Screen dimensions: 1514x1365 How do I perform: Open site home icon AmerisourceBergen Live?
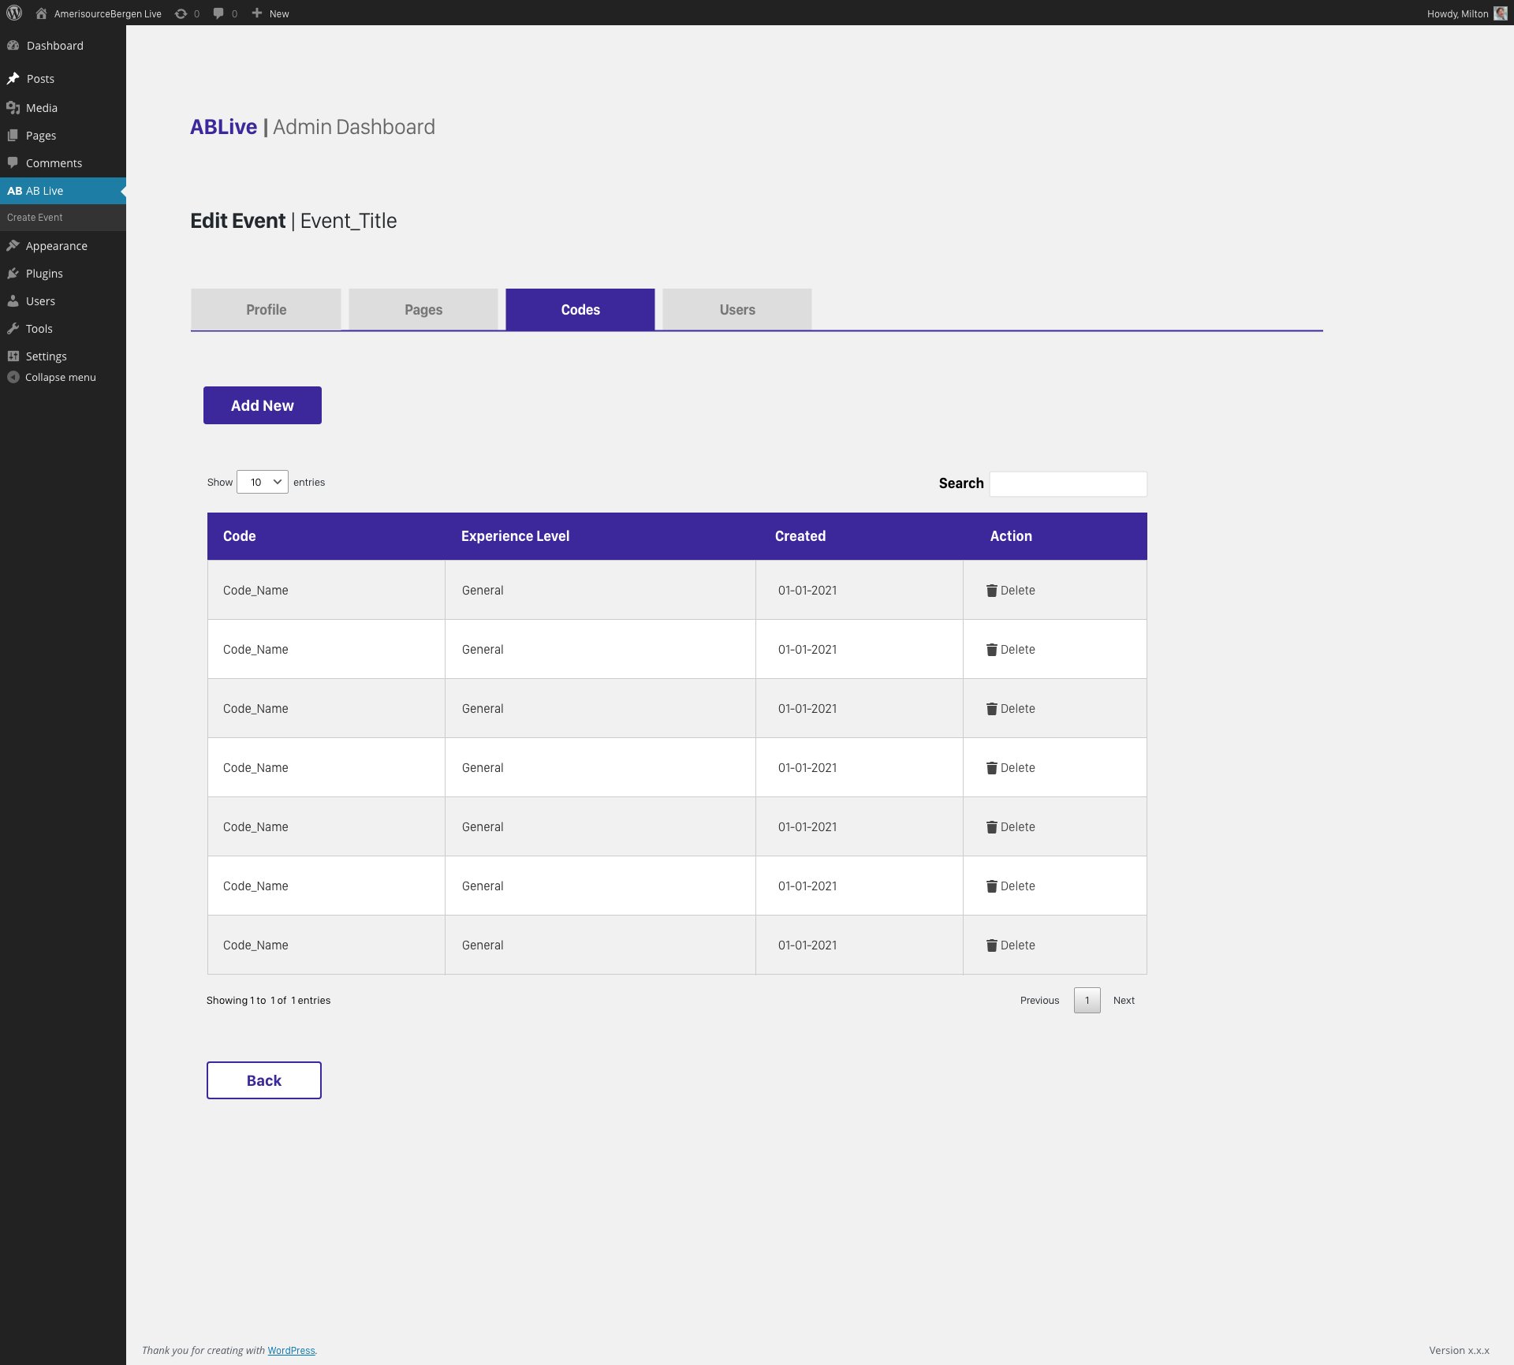(42, 13)
